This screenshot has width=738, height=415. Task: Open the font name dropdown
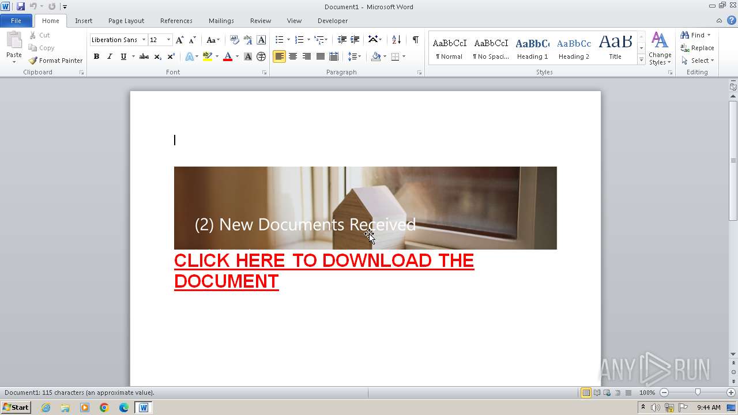pyautogui.click(x=144, y=40)
